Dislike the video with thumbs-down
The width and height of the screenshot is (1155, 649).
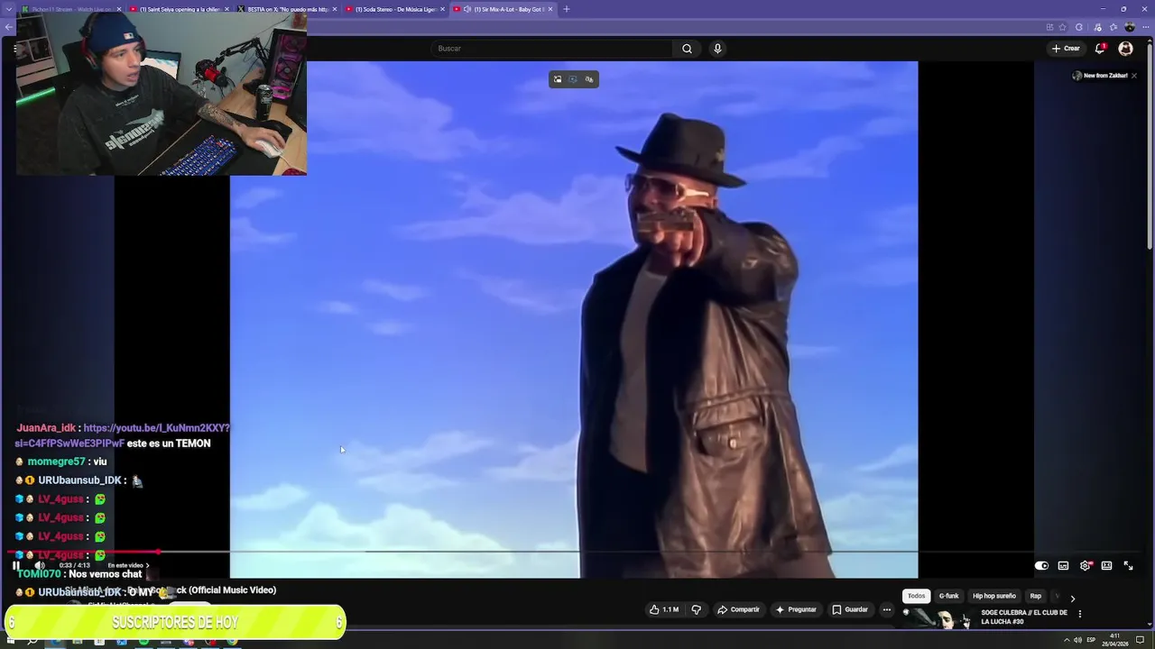coord(696,609)
